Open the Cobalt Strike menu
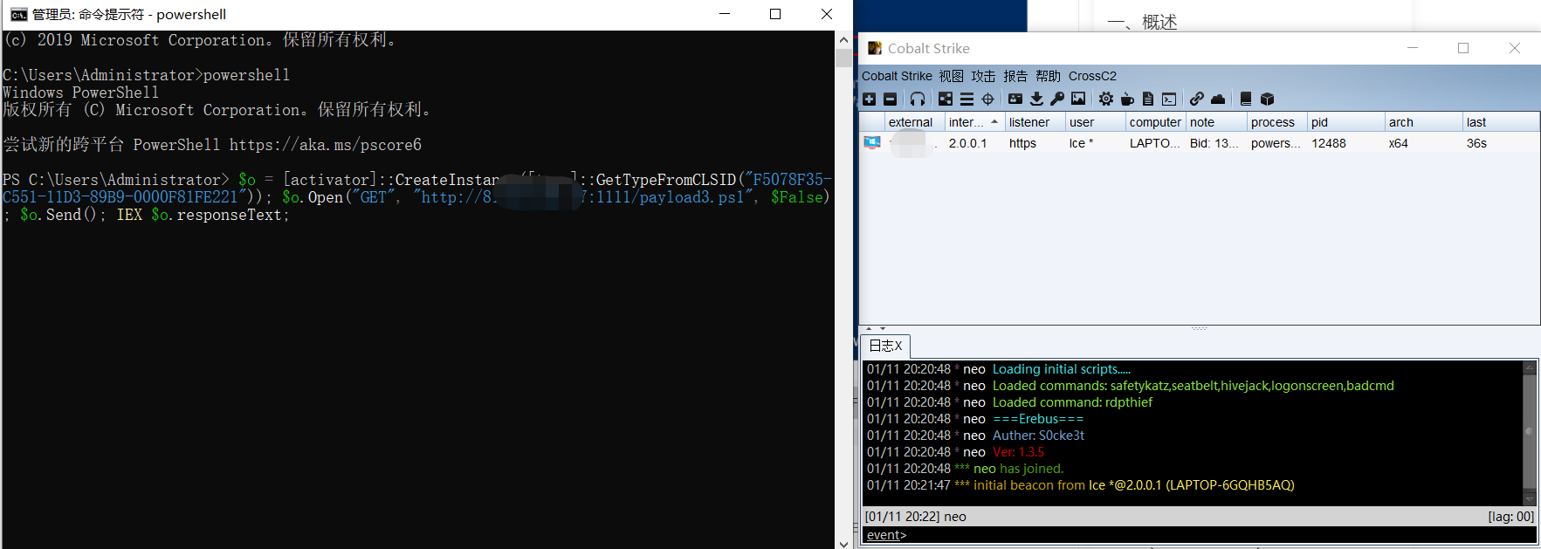The image size is (1541, 549). pyautogui.click(x=897, y=76)
